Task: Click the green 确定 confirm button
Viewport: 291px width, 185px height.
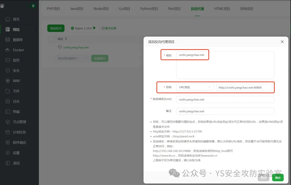Action: 278,177
